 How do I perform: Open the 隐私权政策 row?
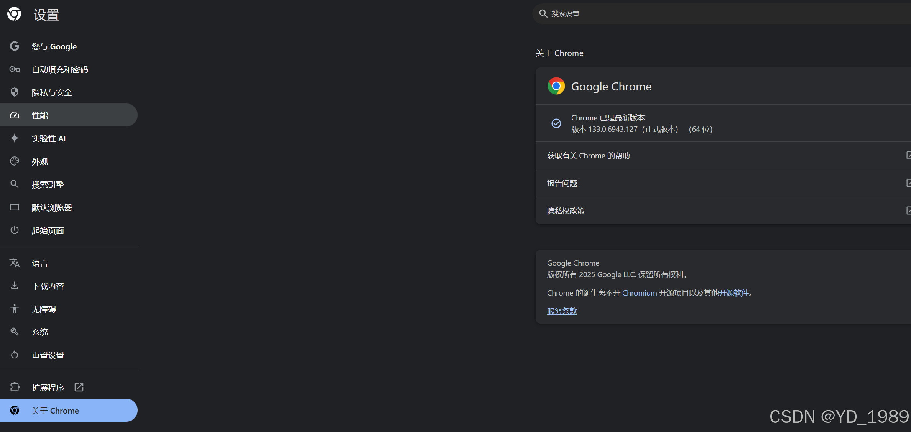coord(723,211)
